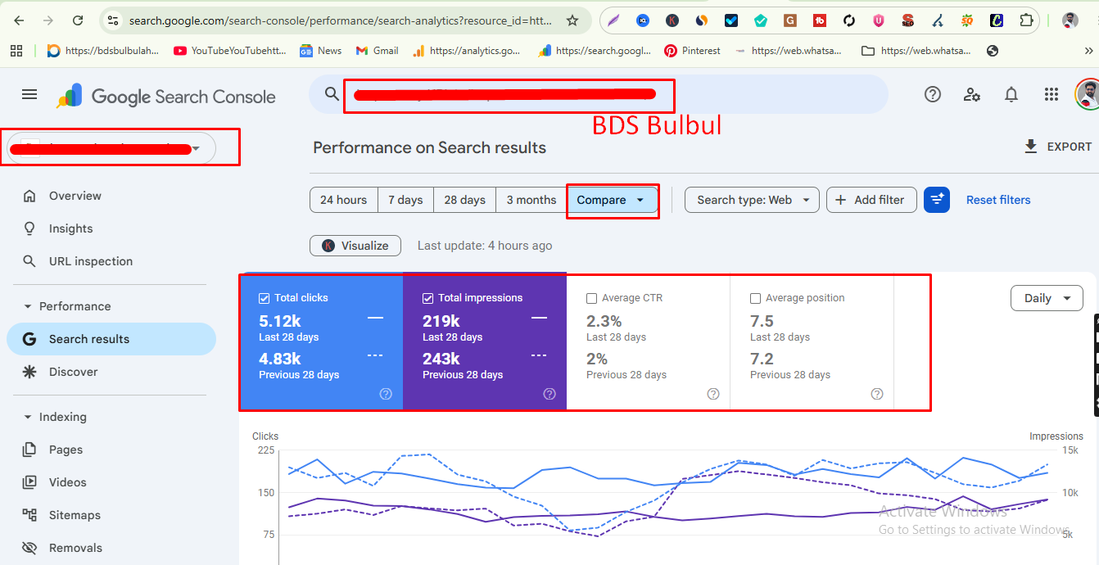
Task: Open Discover in the sidebar
Action: pyautogui.click(x=111, y=372)
